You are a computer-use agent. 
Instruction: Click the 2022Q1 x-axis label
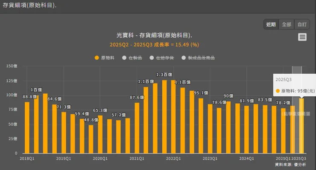point(173,158)
